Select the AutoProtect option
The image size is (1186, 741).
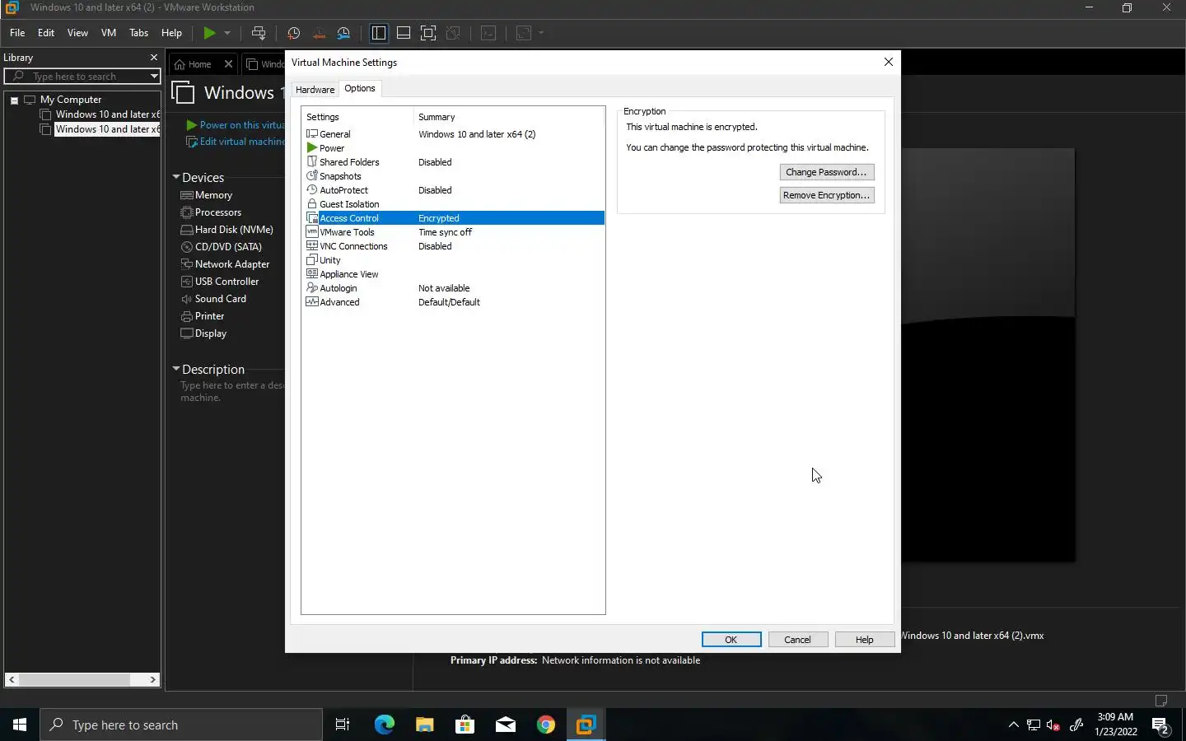[x=343, y=190]
